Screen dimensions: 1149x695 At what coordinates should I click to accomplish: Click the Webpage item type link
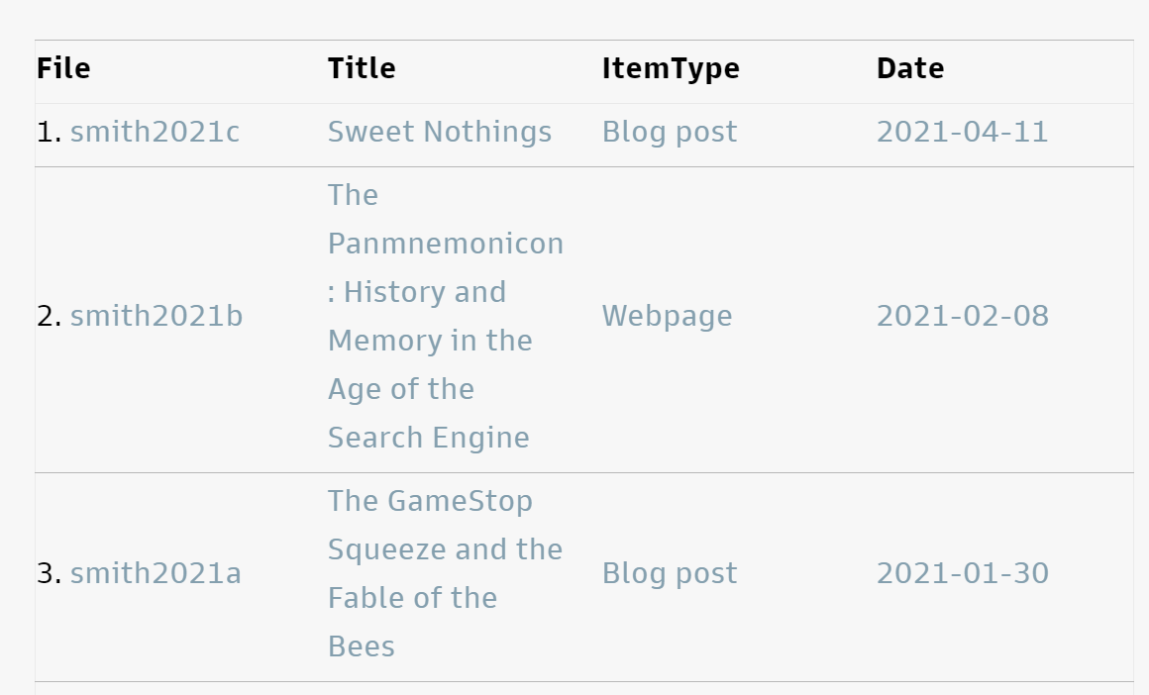point(667,317)
